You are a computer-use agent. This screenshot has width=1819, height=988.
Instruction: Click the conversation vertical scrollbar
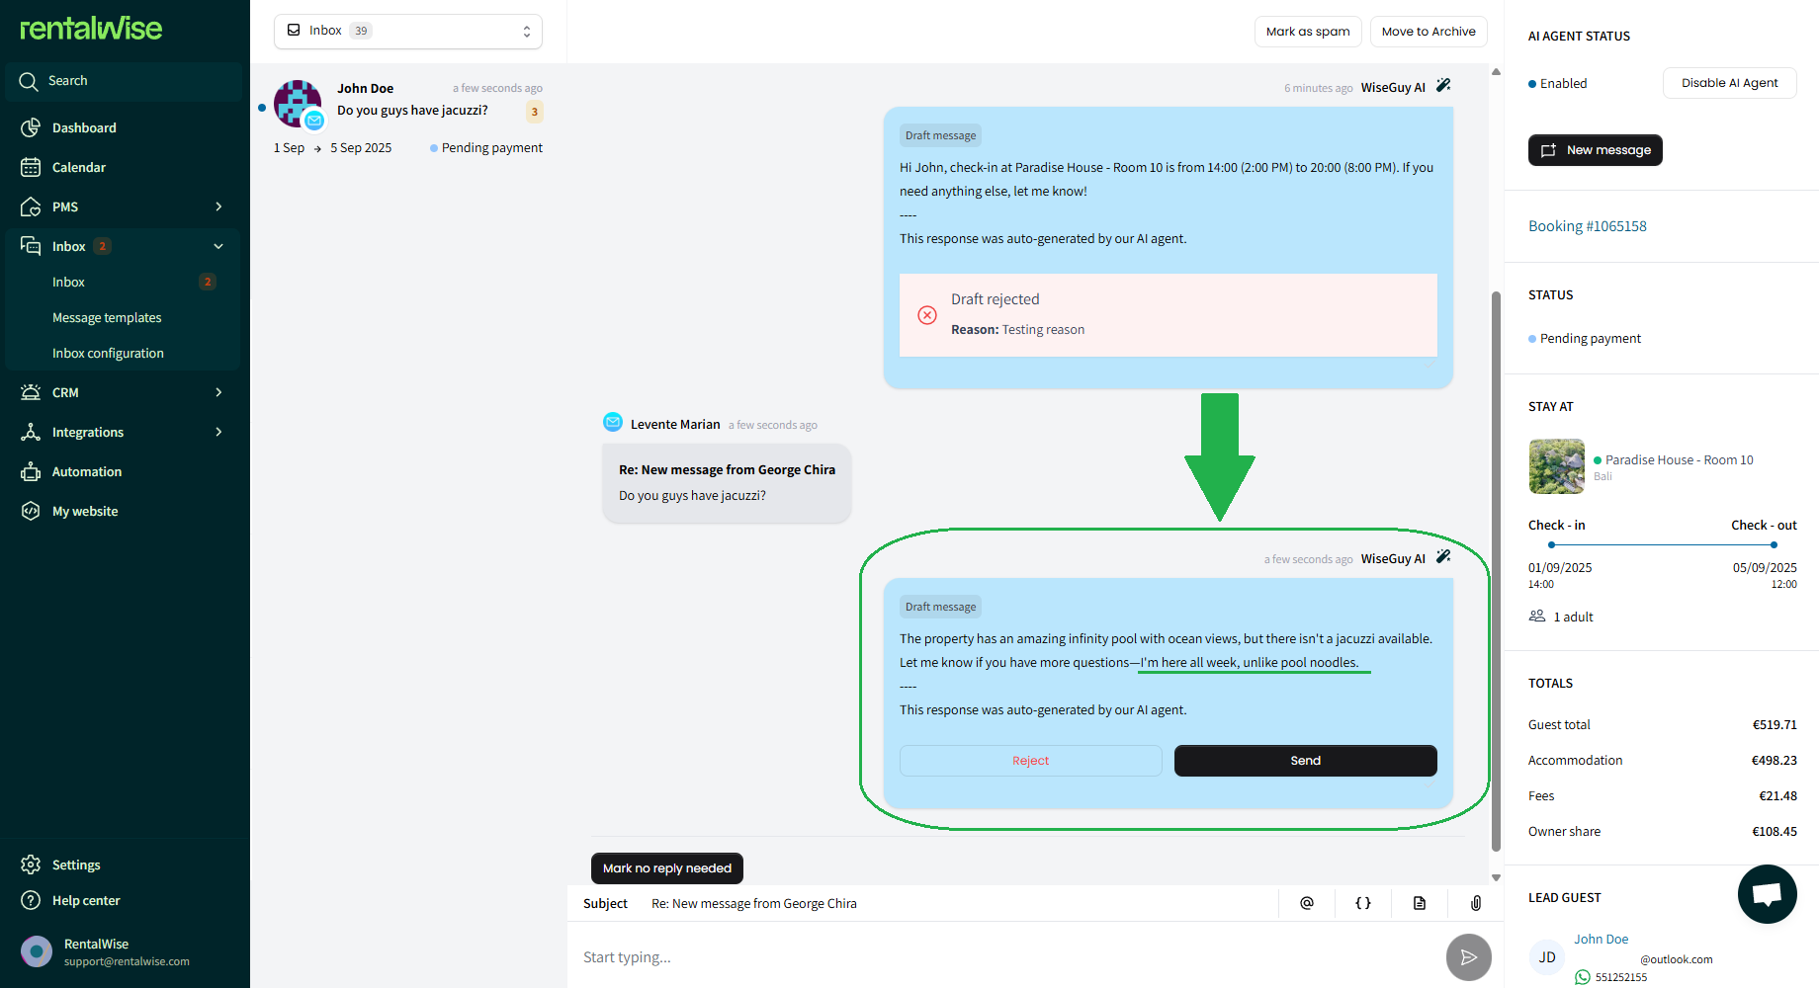1496,571
